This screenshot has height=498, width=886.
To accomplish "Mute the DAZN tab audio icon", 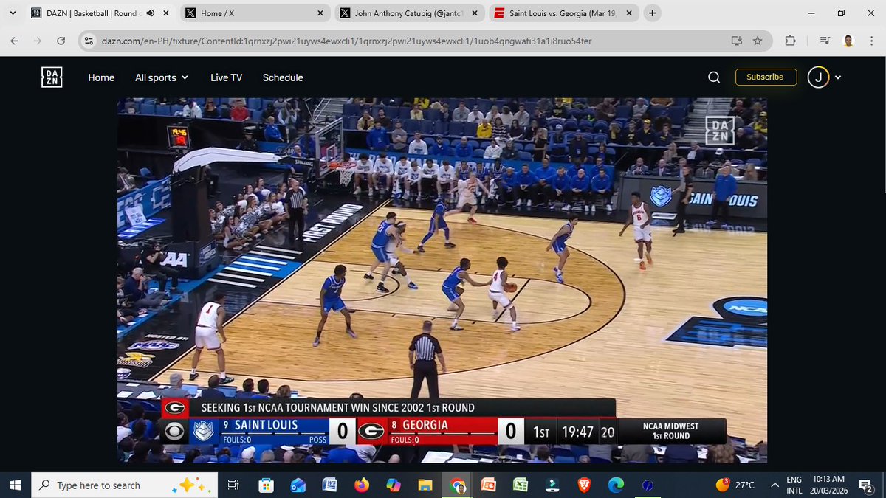I will click(151, 13).
